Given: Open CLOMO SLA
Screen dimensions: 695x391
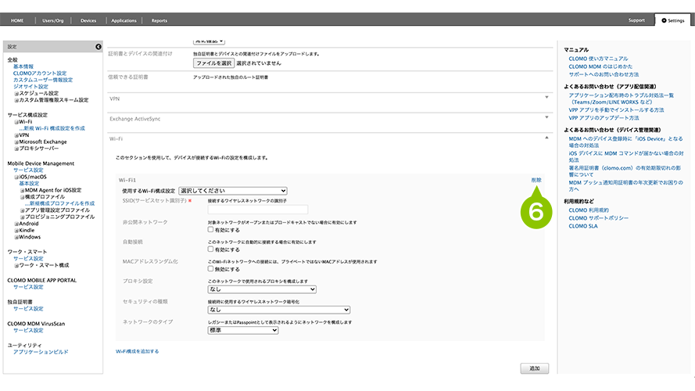Looking at the screenshot, I should (583, 226).
